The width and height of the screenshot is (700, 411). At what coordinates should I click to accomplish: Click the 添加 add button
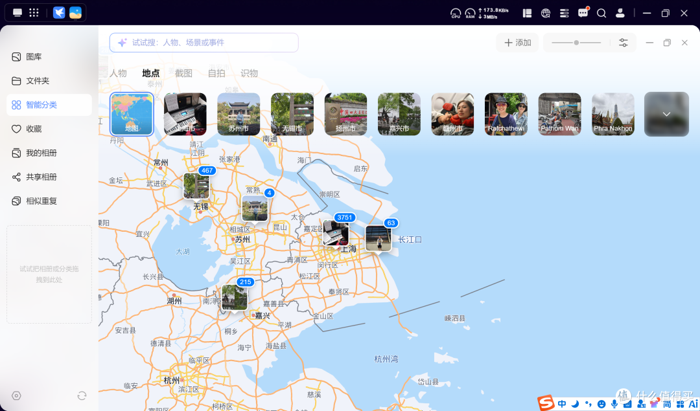click(x=517, y=43)
